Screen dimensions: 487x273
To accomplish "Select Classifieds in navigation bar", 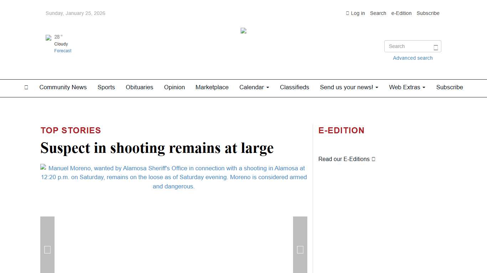I will point(294,87).
